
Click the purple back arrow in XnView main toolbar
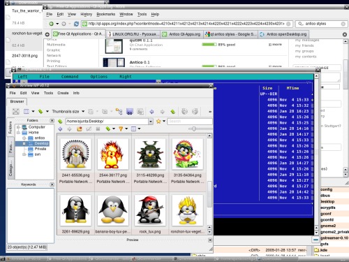tap(151, 112)
